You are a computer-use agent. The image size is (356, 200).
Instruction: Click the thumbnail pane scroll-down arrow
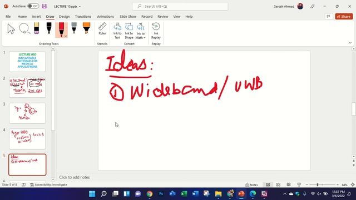[x=53, y=179]
